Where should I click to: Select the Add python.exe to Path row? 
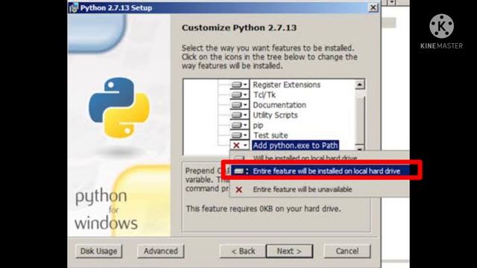click(x=295, y=146)
